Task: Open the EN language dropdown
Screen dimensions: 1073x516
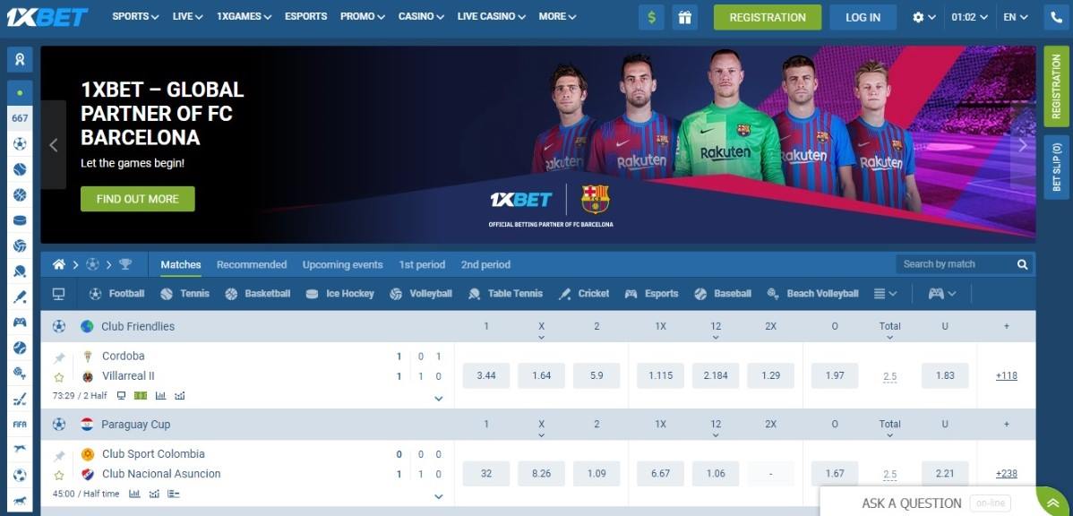Action: coord(1016,17)
